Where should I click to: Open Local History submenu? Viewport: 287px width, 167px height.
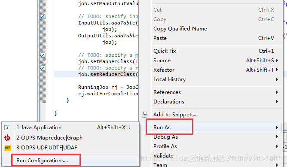tap(211, 79)
